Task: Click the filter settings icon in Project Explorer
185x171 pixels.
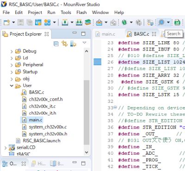Action: click(x=73, y=44)
